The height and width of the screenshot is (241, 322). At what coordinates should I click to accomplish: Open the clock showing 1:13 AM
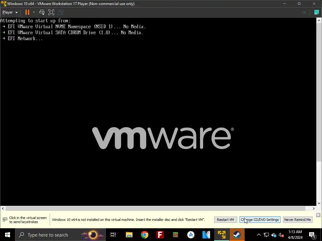(x=295, y=235)
